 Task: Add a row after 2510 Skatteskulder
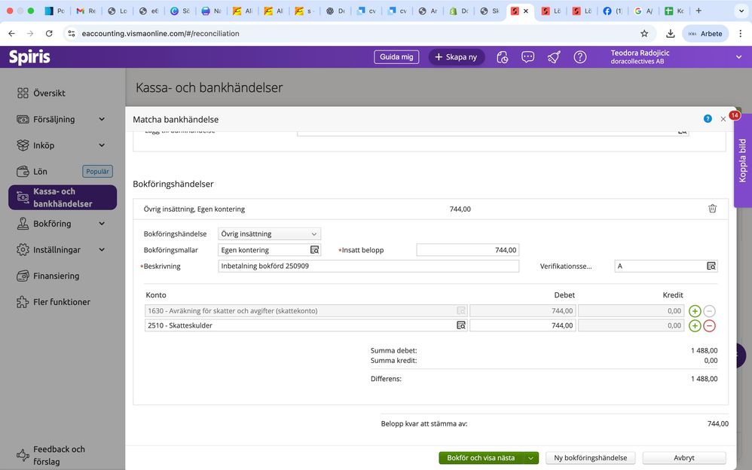[x=695, y=325]
